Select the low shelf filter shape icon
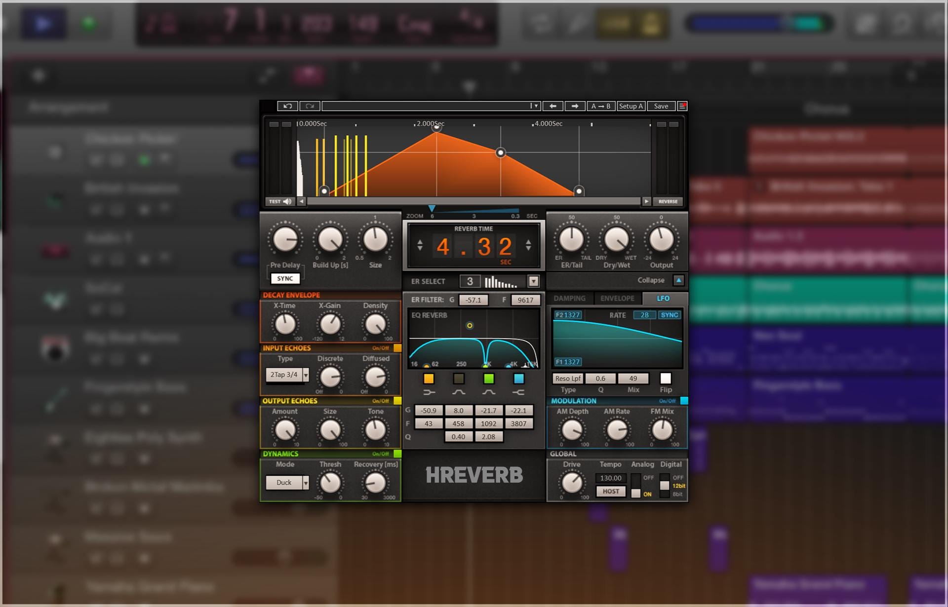The height and width of the screenshot is (607, 948). (429, 392)
